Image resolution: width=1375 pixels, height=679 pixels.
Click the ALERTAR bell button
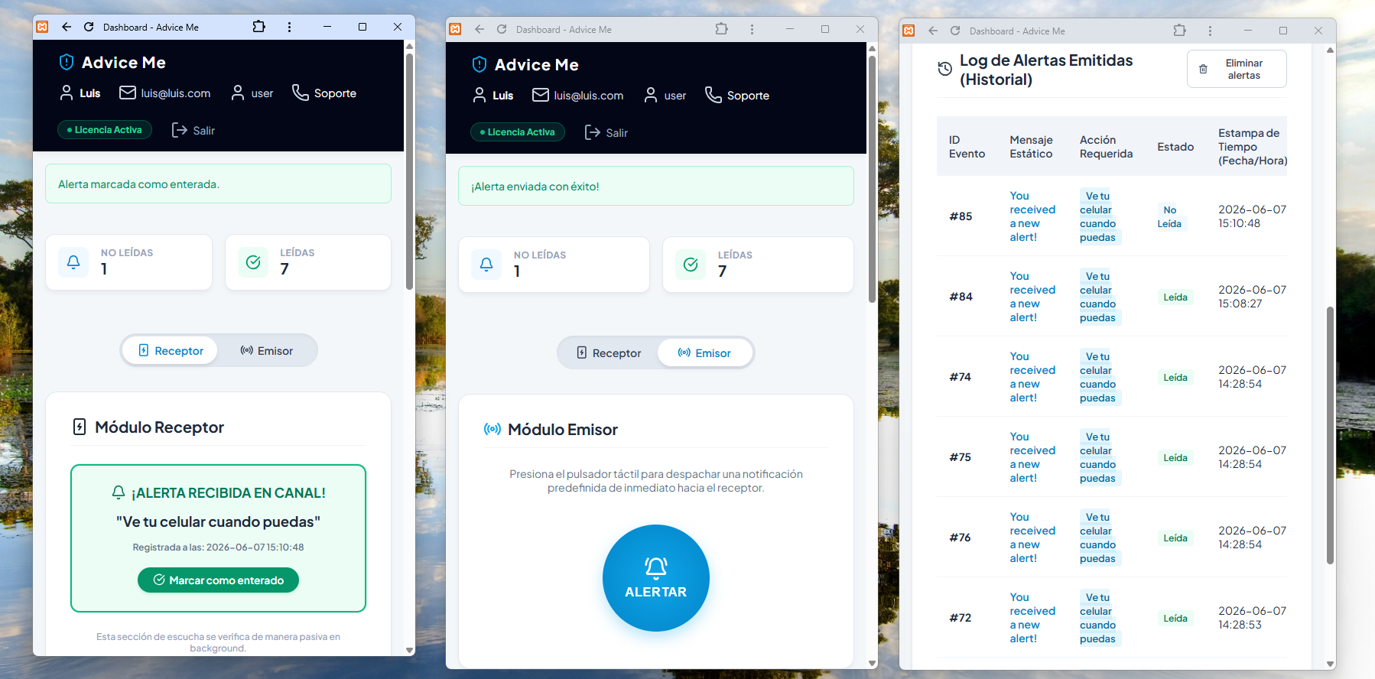coord(655,578)
